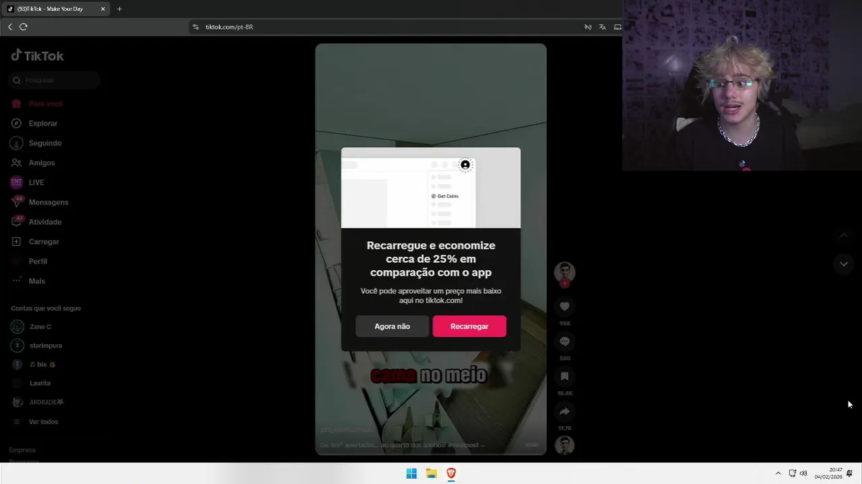Open followed account Zane C

point(40,327)
